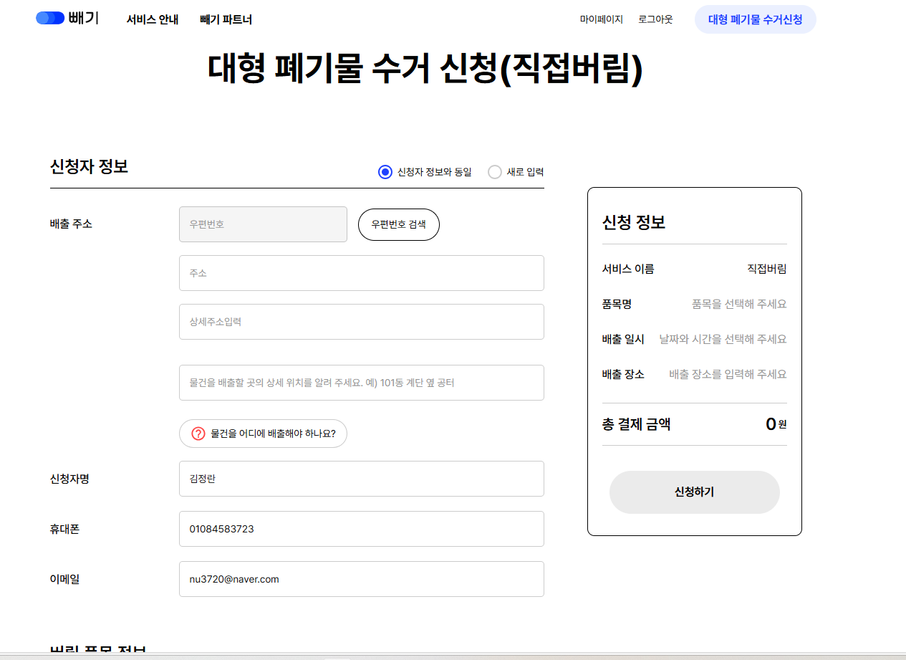
Task: Select the 새로 입력 radio button
Action: [x=494, y=171]
